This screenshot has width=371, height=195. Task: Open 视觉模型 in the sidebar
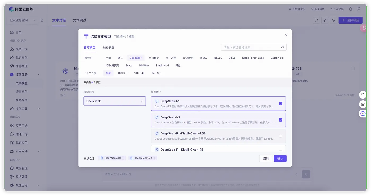pyautogui.click(x=22, y=100)
